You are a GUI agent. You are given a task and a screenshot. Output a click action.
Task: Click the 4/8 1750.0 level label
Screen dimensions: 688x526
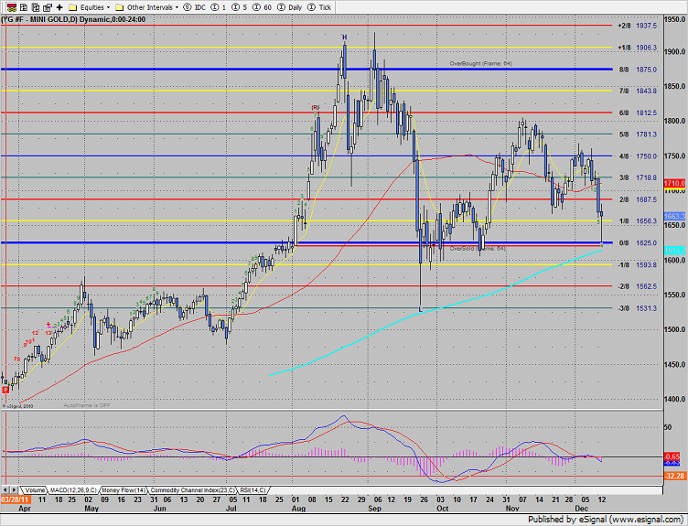pos(638,156)
